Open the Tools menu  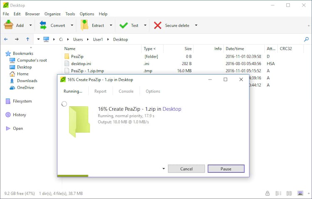point(70,14)
